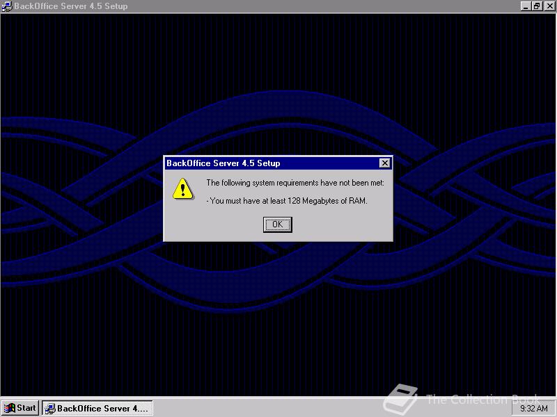Minimize the main BackOffice Setup window
Screen dimensions: 557x417
(x=526, y=6)
